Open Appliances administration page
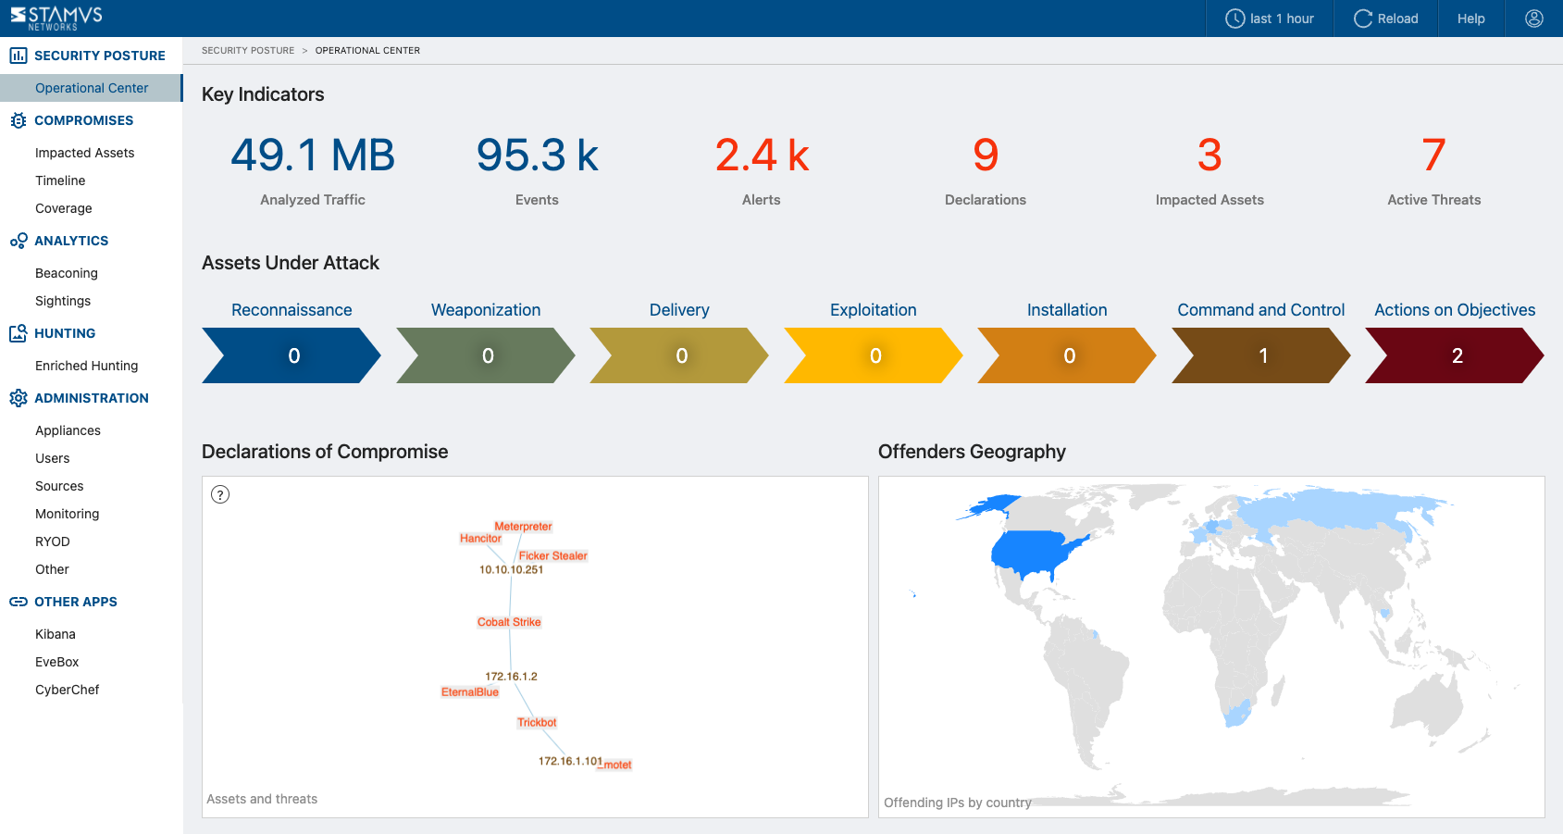 coord(68,430)
